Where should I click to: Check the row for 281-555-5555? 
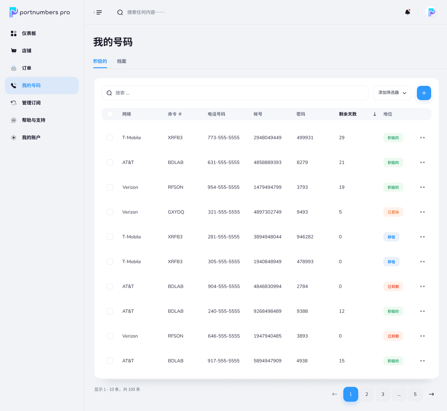pos(110,237)
